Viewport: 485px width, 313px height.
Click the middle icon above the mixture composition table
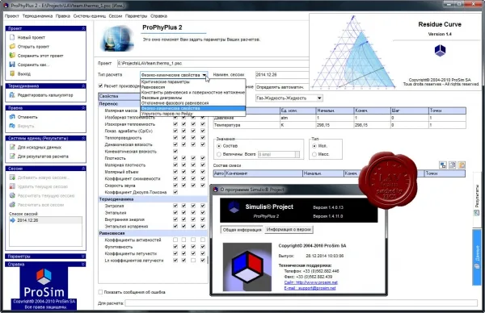(x=452, y=165)
